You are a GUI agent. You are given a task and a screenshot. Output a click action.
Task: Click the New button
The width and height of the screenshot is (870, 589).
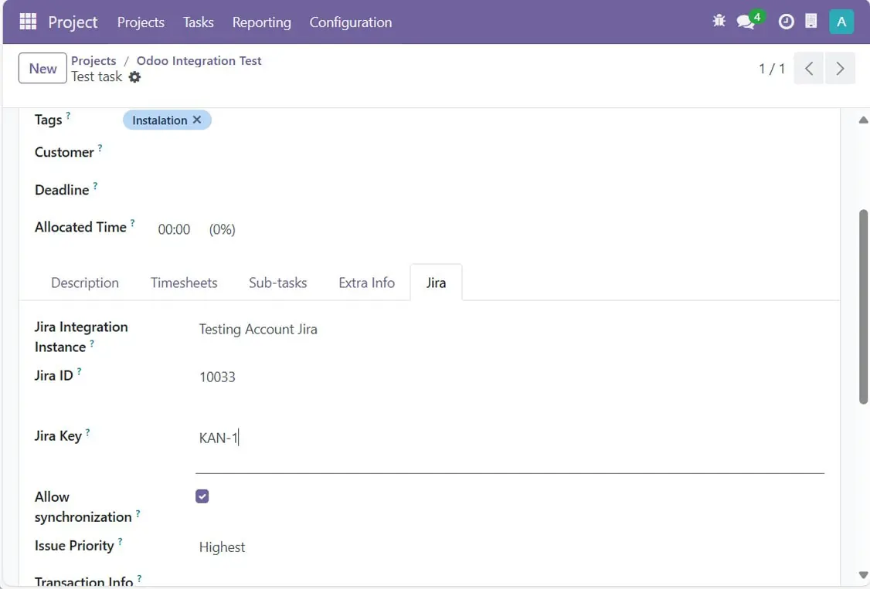pyautogui.click(x=42, y=69)
